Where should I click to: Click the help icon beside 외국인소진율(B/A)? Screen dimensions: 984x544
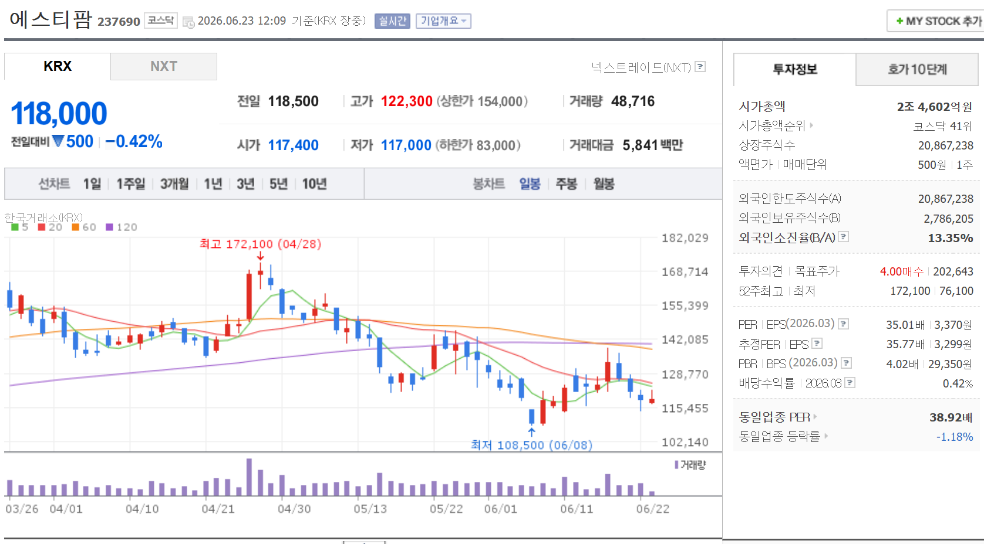coord(844,237)
